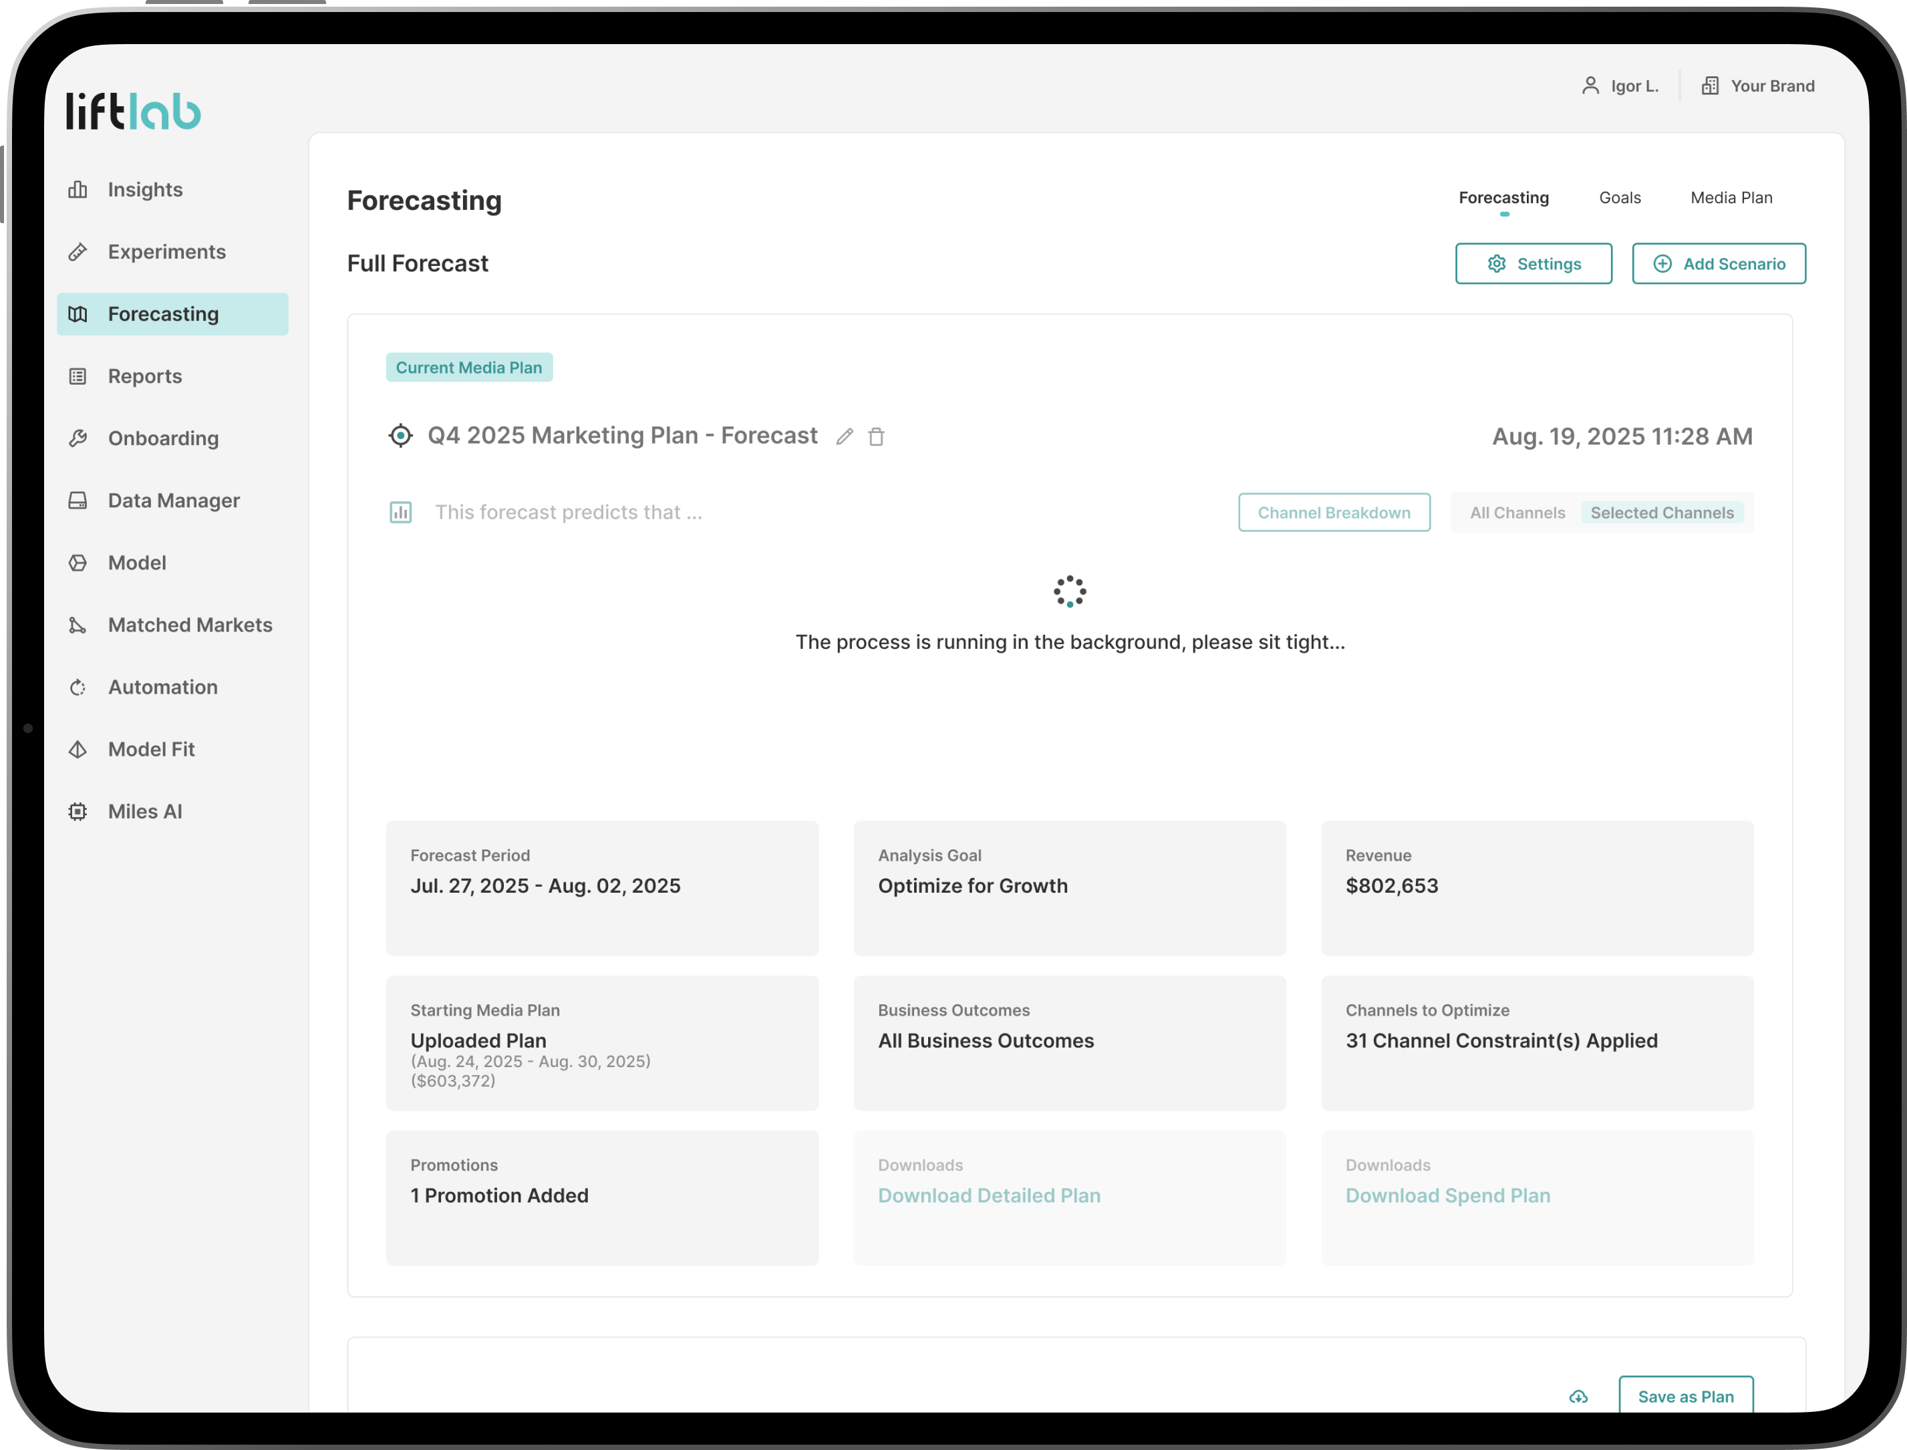This screenshot has width=1907, height=1450.
Task: Click Download Detailed Plan link
Action: point(989,1195)
